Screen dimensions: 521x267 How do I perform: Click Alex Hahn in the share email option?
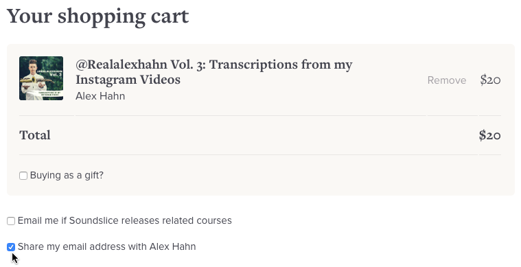[172, 246]
